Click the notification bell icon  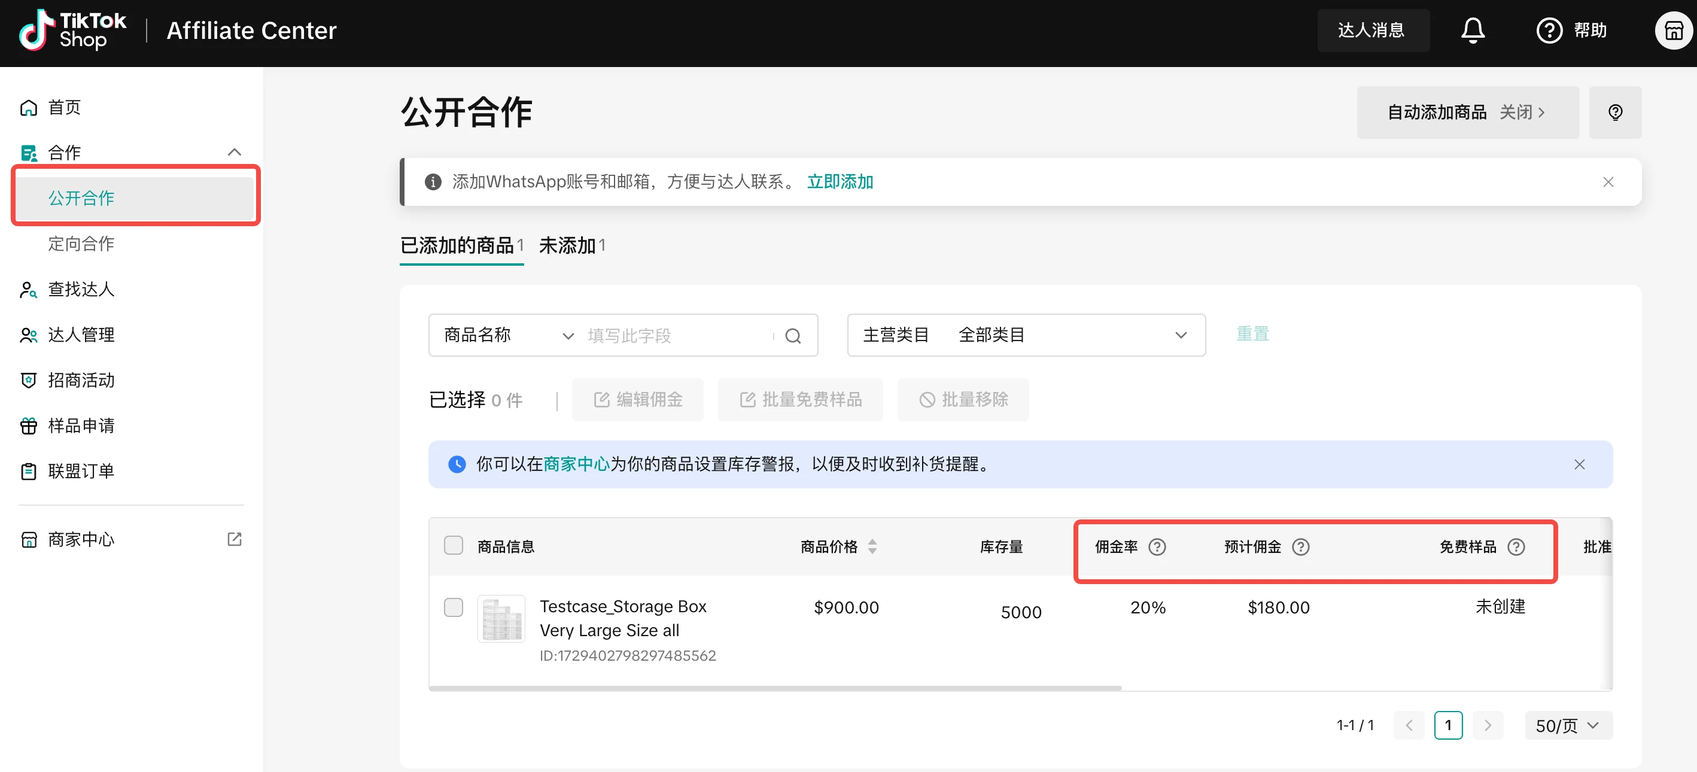click(x=1473, y=31)
